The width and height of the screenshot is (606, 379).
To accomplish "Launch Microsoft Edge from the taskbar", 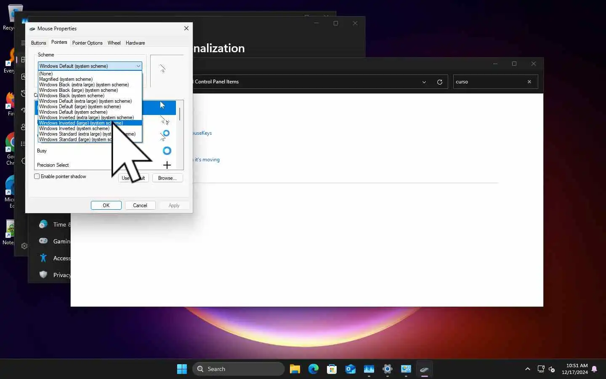I will tap(313, 369).
